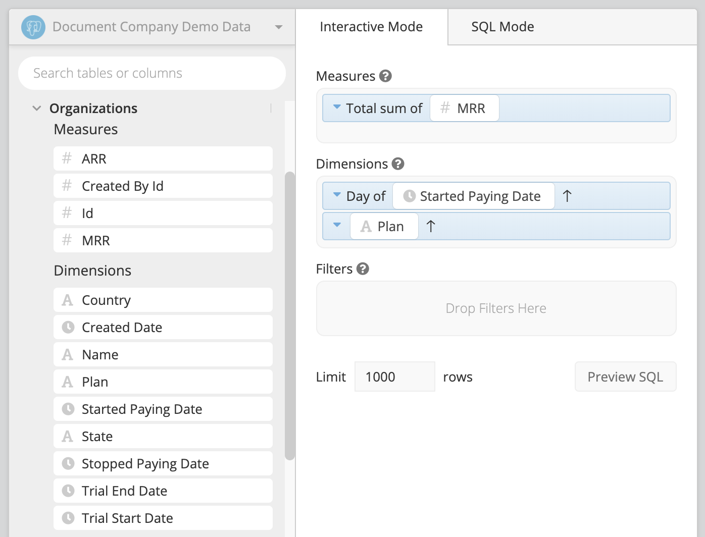This screenshot has height=537, width=705.
Task: Select the Interactive Mode tab
Action: (x=371, y=27)
